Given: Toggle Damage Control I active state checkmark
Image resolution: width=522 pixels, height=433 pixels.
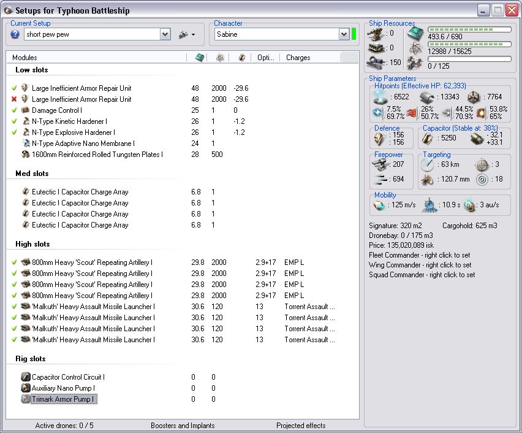Looking at the screenshot, I should click(14, 110).
